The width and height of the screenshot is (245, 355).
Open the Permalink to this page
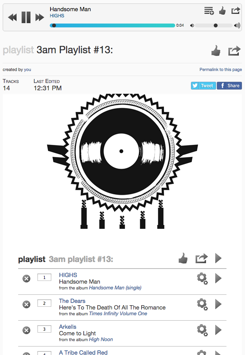(221, 69)
